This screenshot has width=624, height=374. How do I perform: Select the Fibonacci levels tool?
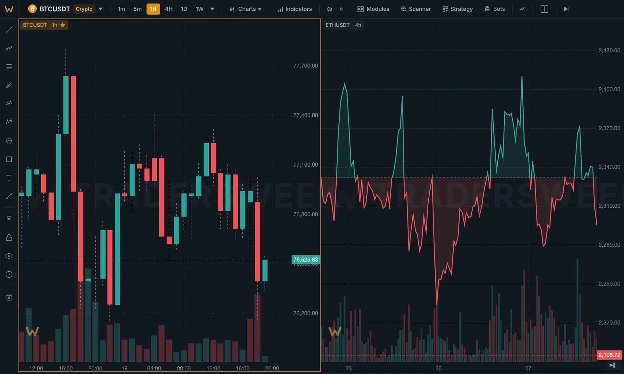point(9,67)
